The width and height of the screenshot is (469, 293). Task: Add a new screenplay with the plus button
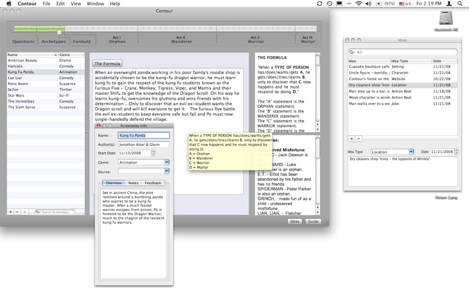pyautogui.click(x=11, y=211)
